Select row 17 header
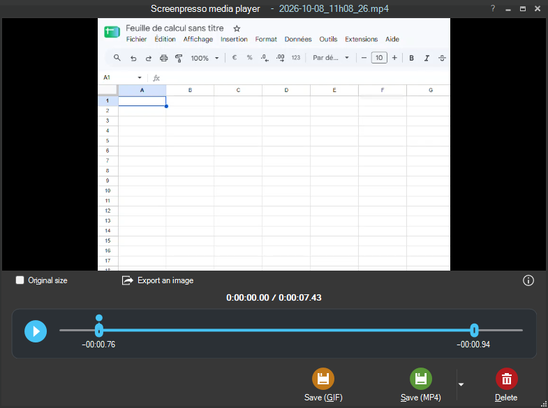The height and width of the screenshot is (408, 548). coord(108,261)
